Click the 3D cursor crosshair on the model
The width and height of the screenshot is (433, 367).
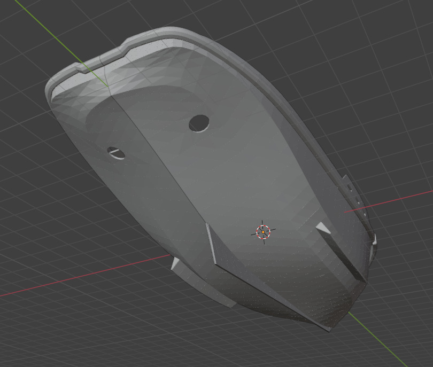click(x=263, y=232)
